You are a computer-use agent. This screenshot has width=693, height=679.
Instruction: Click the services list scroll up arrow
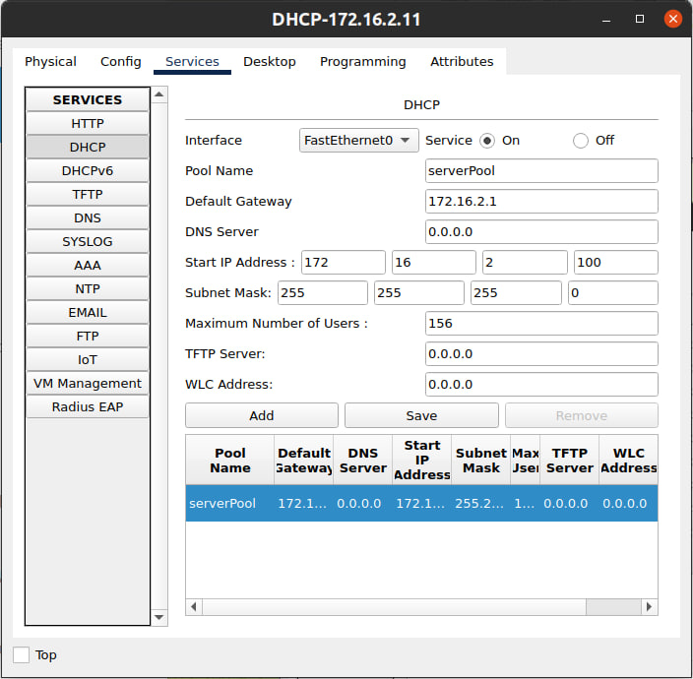(159, 94)
